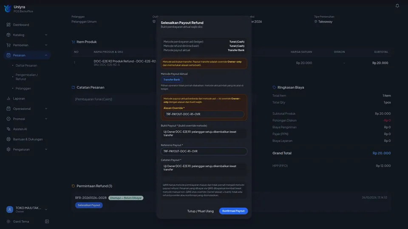Image resolution: width=408 pixels, height=229 pixels.
Task: Click the Laporan chart icon
Action: tap(8, 98)
